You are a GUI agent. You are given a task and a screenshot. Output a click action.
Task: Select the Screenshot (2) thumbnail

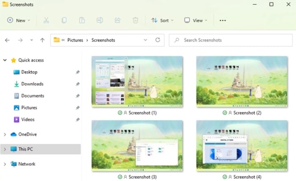click(x=242, y=82)
